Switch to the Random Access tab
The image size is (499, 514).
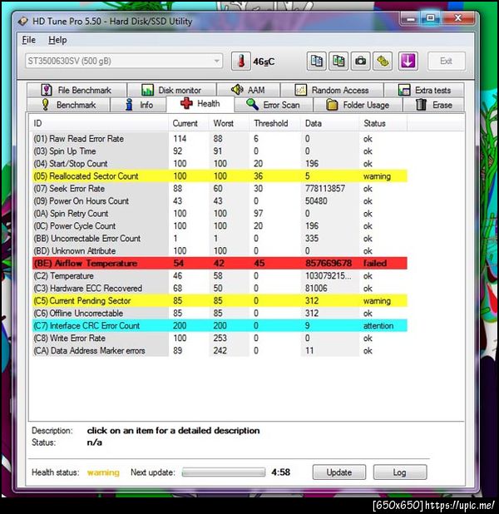coord(332,90)
